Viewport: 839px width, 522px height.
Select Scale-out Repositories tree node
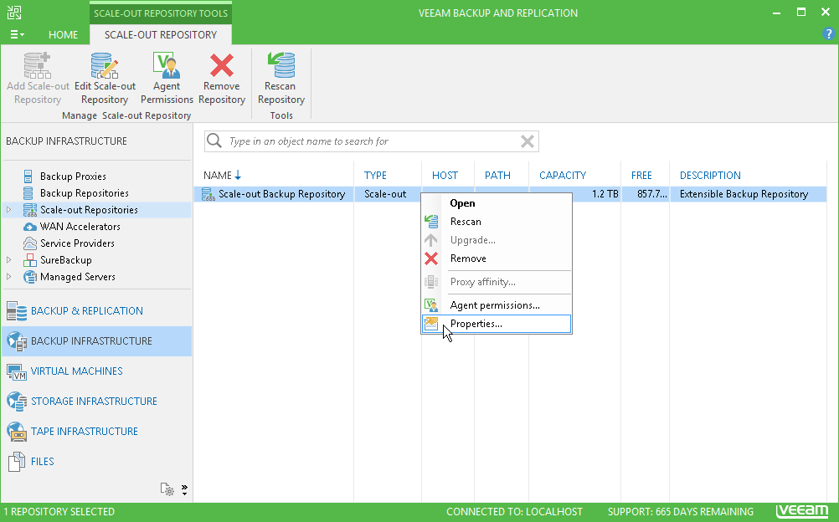click(89, 210)
